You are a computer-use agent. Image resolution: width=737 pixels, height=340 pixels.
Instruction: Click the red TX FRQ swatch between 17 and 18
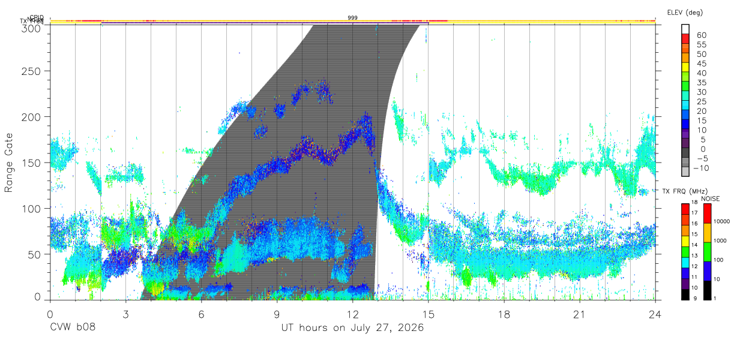click(x=685, y=209)
